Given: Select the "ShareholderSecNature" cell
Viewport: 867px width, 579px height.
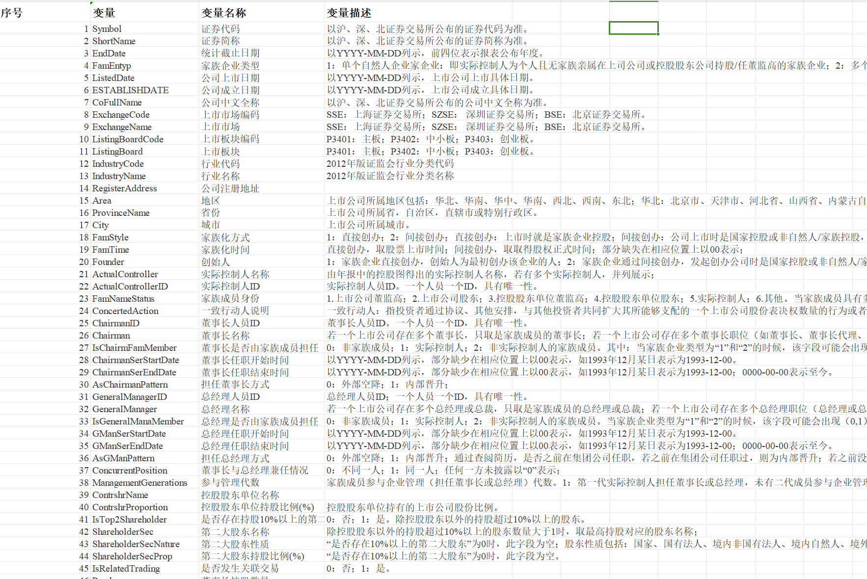Looking at the screenshot, I should 136,544.
